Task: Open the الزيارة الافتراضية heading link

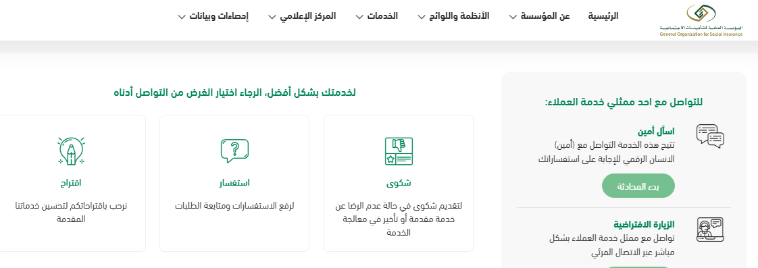Action: click(645, 225)
